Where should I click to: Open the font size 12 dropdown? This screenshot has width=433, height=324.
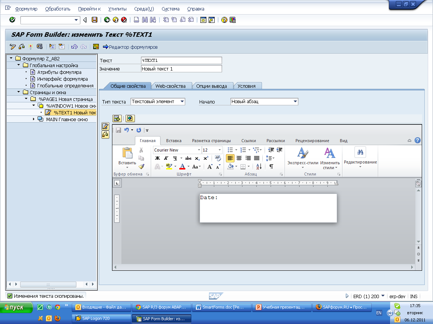(220, 150)
